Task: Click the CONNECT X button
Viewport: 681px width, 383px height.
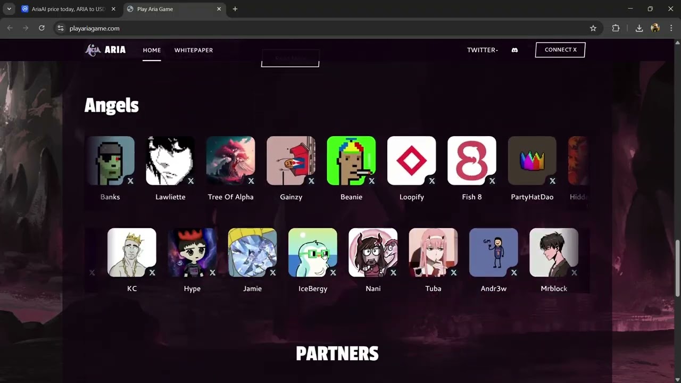Action: coord(560,50)
